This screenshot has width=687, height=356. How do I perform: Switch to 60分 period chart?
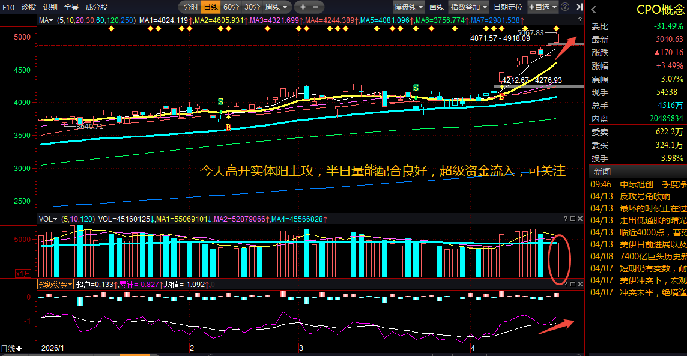[x=231, y=7]
